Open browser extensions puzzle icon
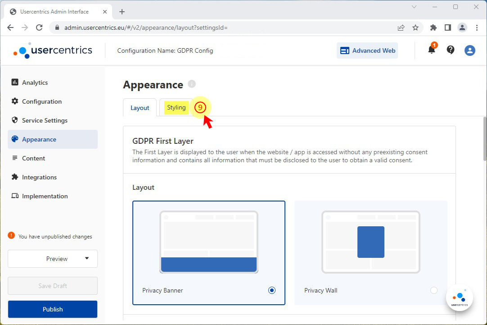This screenshot has width=487, height=325. 433,27
